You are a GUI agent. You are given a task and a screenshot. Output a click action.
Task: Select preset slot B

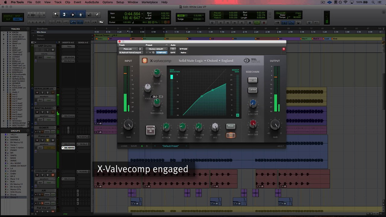click(147, 146)
